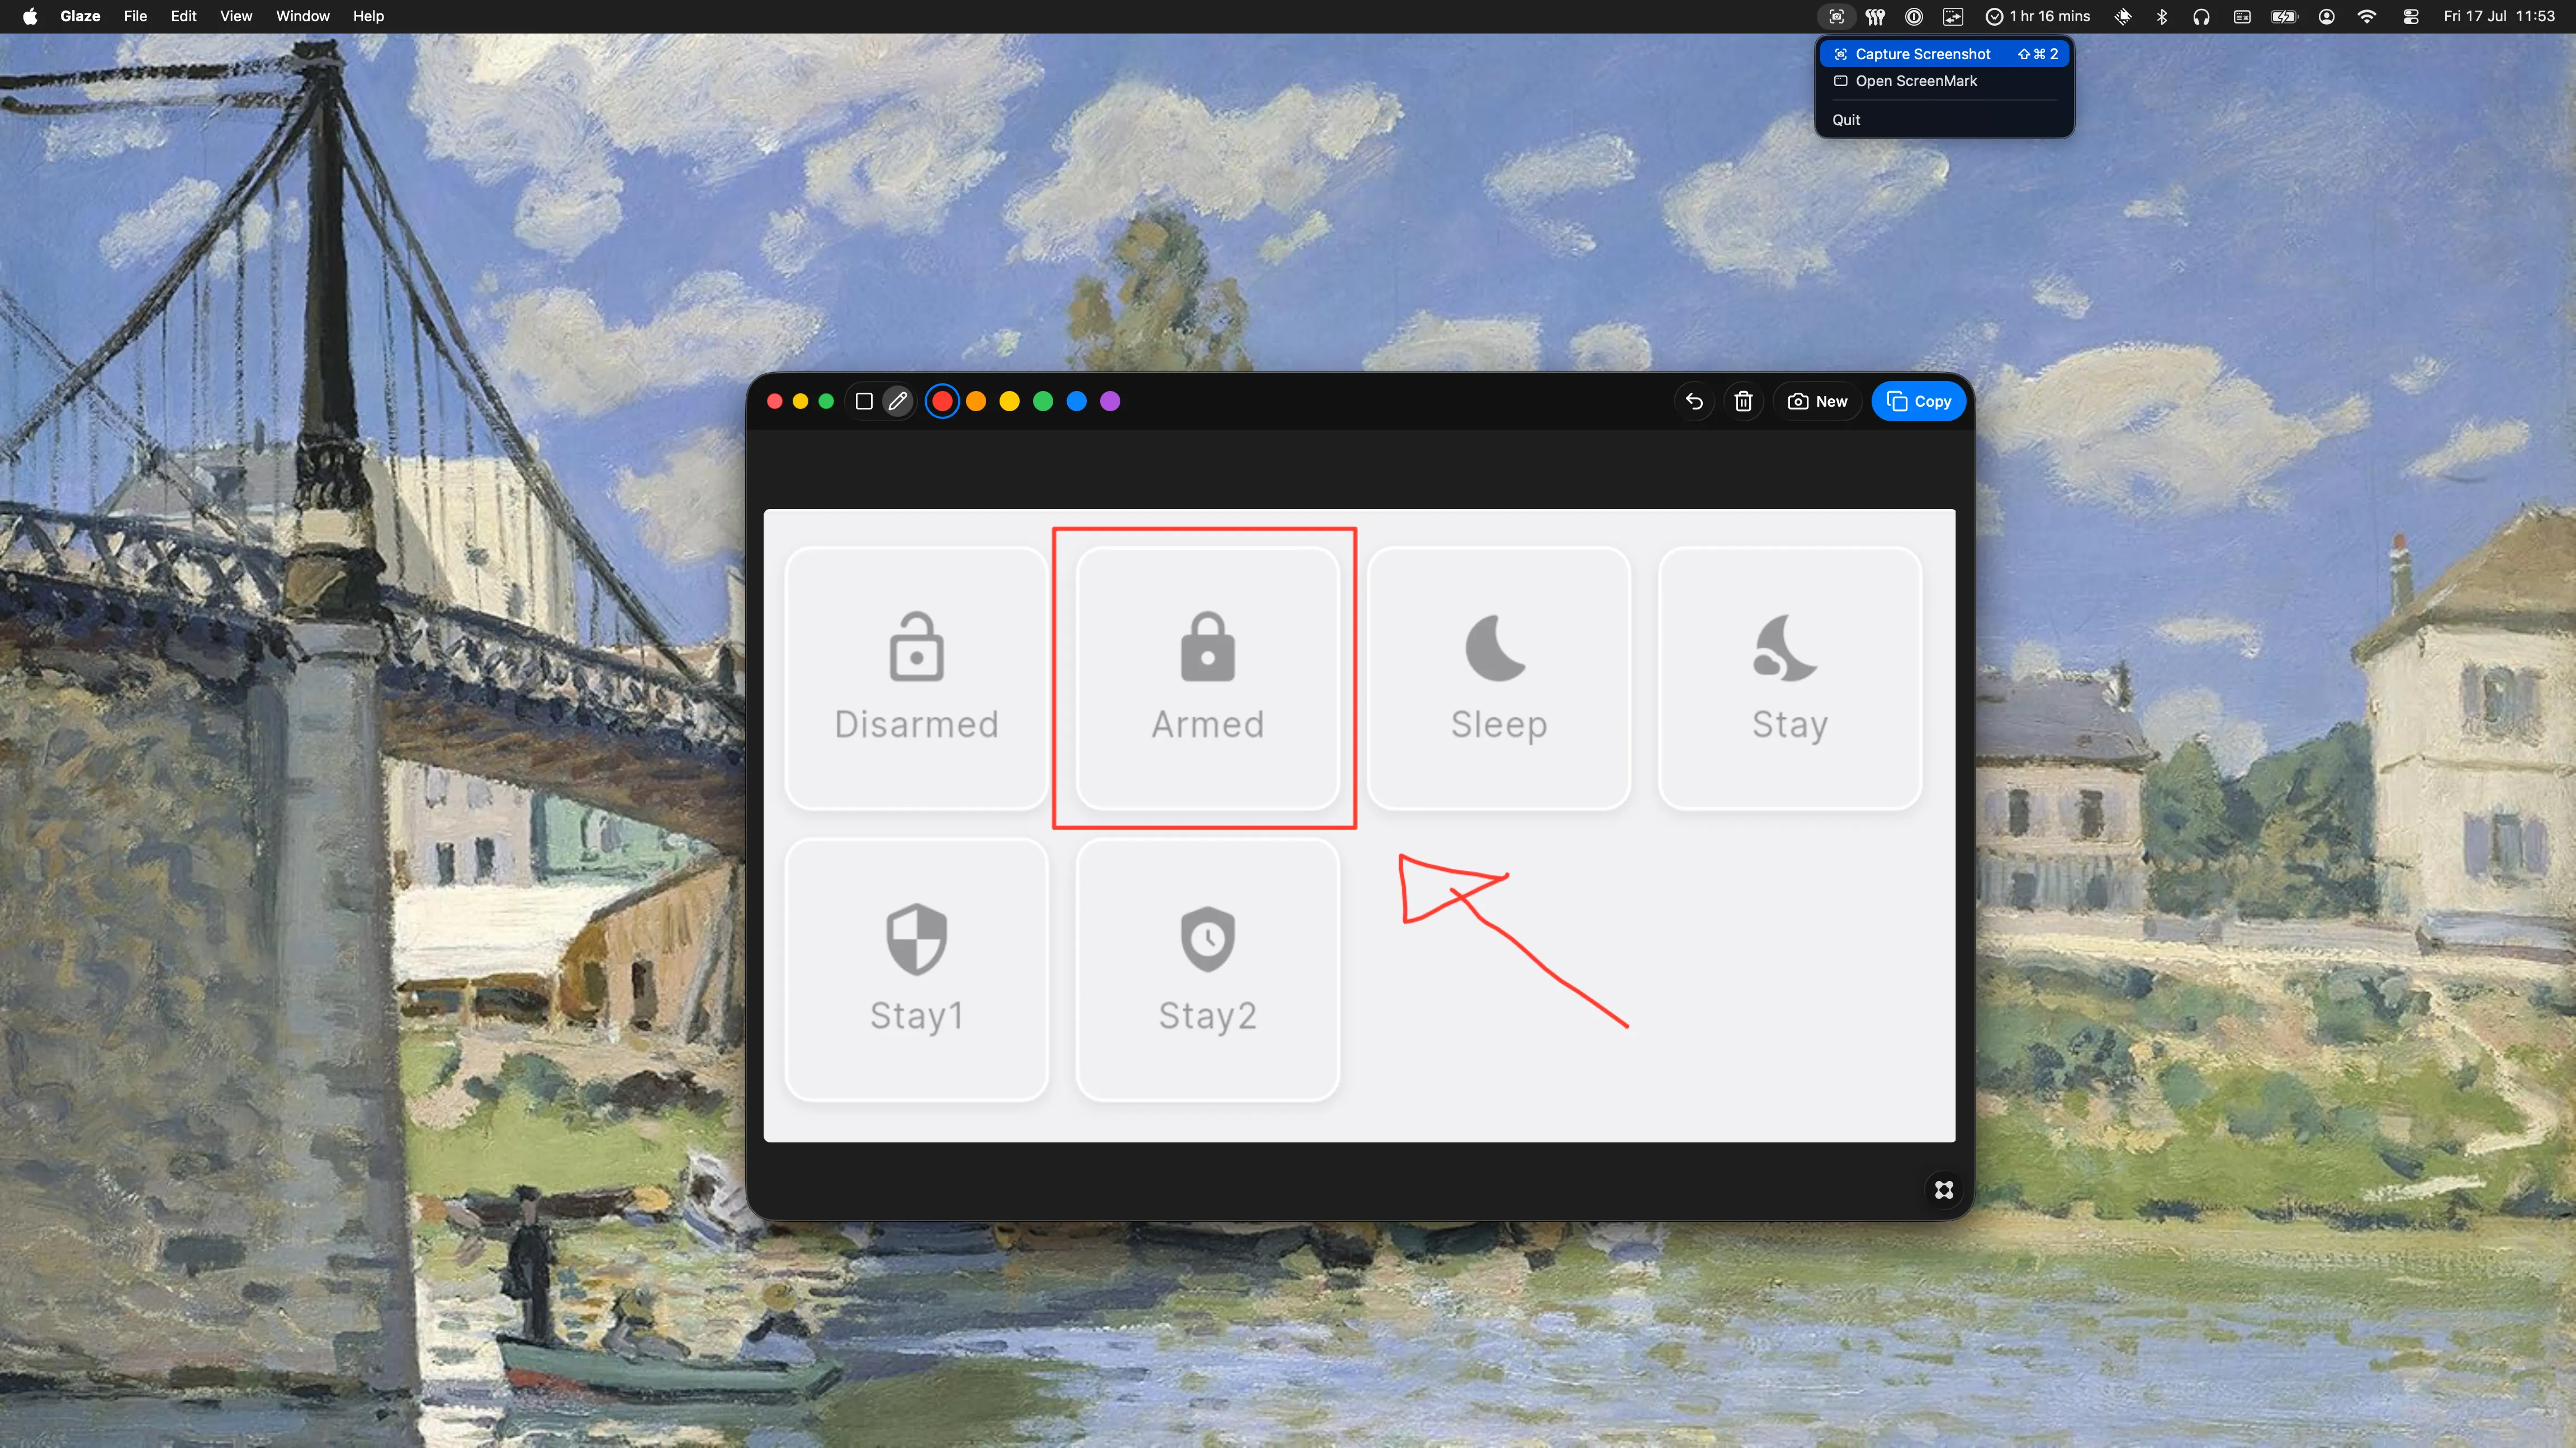
Task: Open the Window menu
Action: click(x=302, y=16)
